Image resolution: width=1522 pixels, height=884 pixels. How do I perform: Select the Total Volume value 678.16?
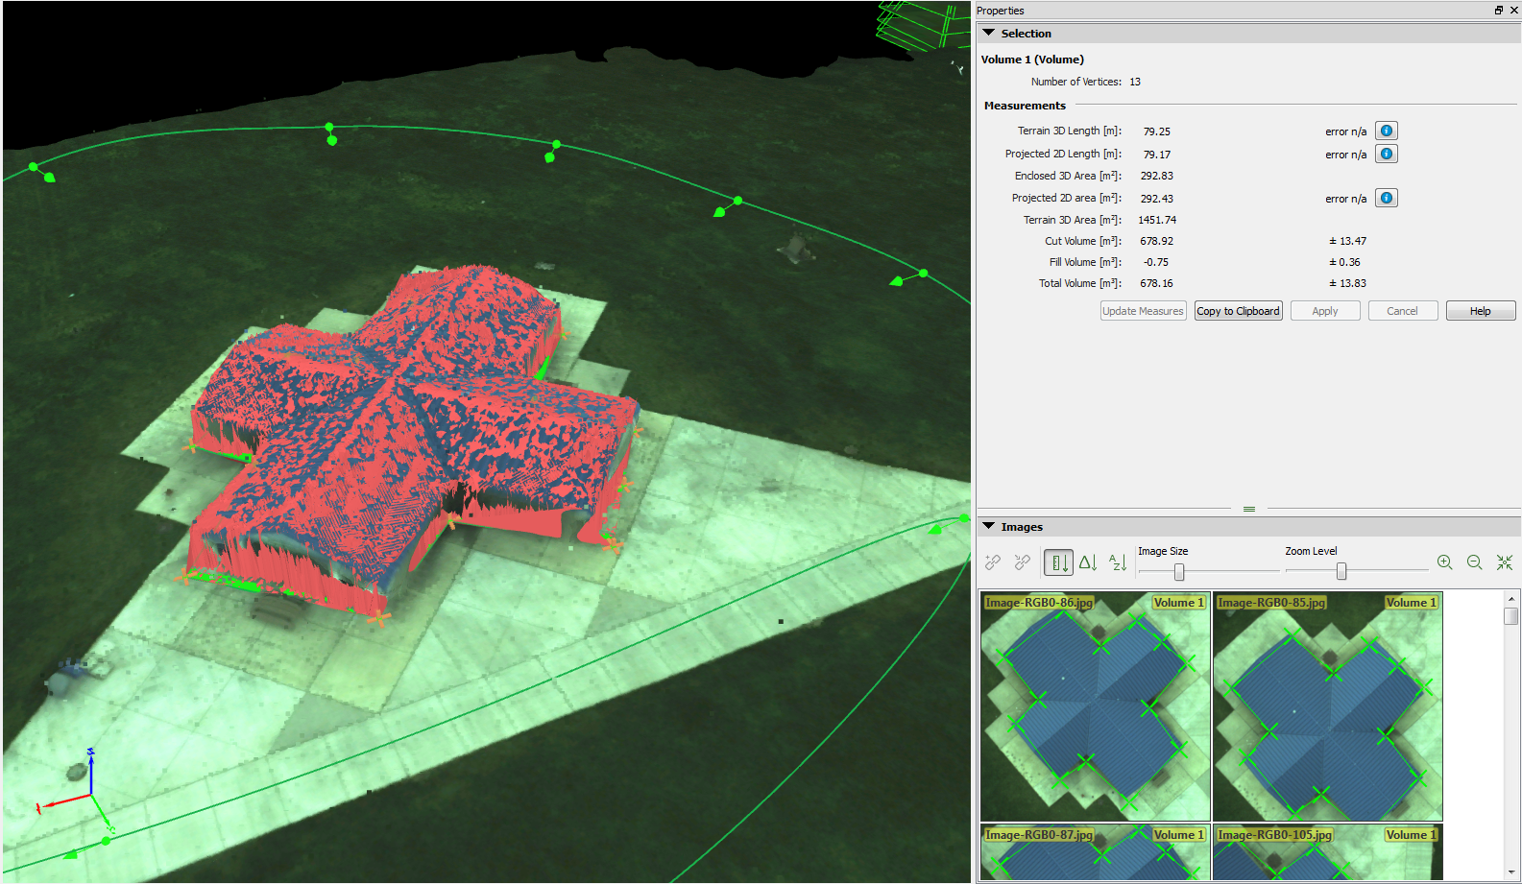1157,283
